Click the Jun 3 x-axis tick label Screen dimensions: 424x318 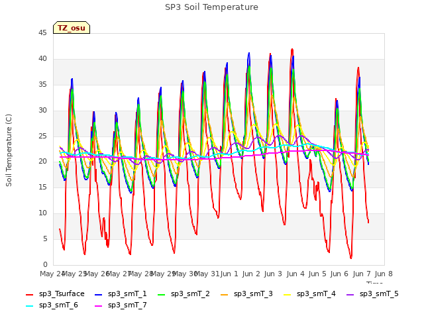pyautogui.click(x=273, y=274)
